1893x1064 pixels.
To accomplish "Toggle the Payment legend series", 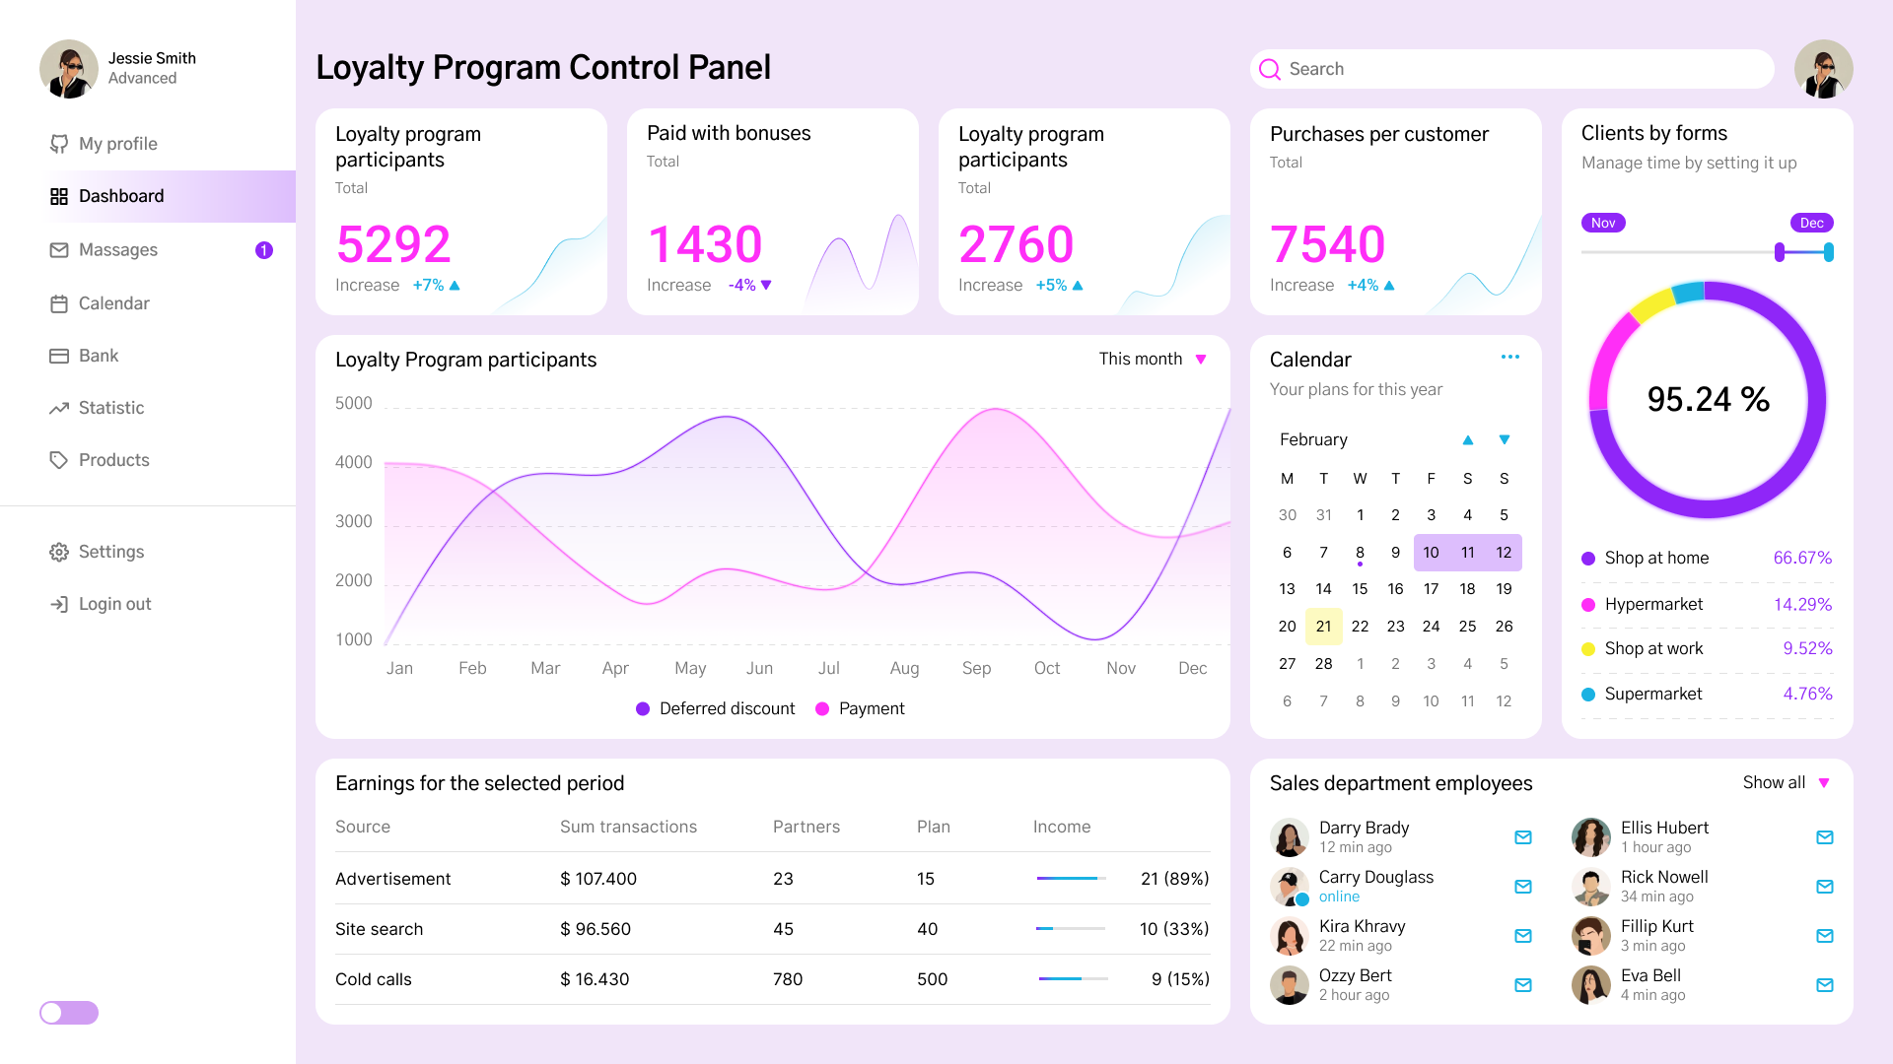I will point(860,708).
